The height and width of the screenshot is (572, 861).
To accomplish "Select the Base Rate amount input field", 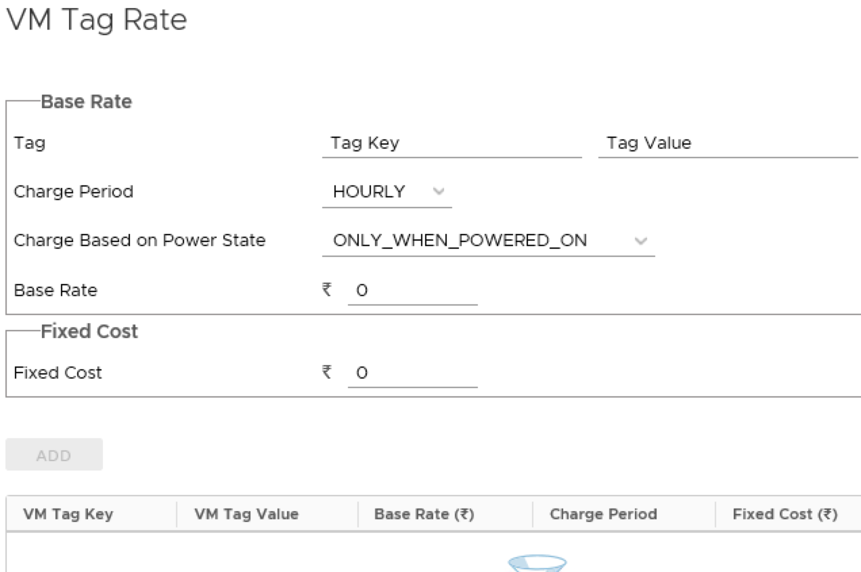I will (x=412, y=291).
